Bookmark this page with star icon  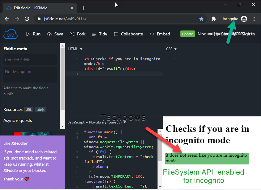[201, 19]
